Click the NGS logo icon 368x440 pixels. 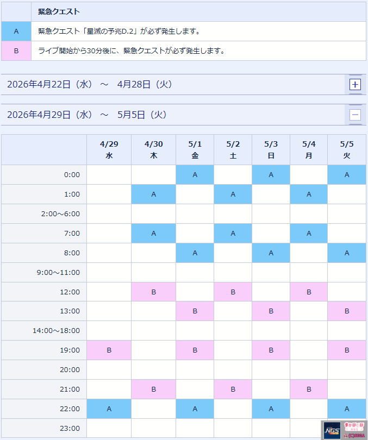[332, 430]
